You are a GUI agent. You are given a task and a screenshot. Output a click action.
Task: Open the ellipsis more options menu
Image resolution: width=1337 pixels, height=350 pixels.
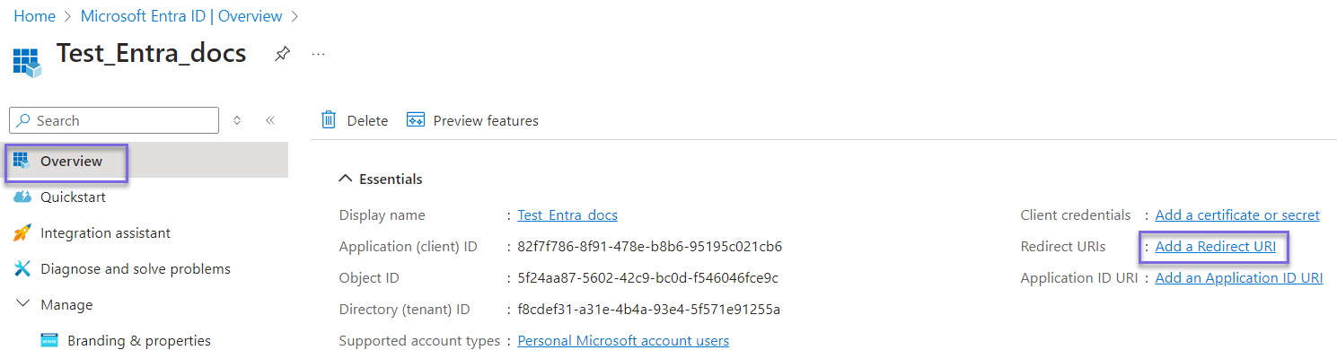[318, 54]
